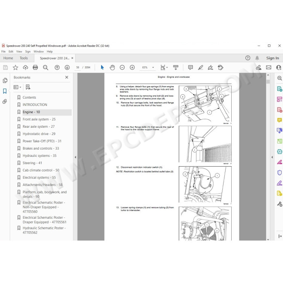Open the Window menu

click(x=39, y=51)
